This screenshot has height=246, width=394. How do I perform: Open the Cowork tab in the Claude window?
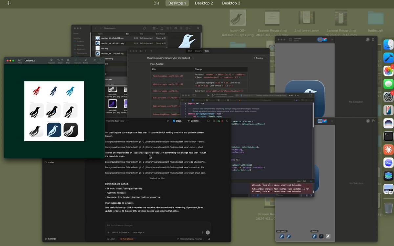pos(198,51)
